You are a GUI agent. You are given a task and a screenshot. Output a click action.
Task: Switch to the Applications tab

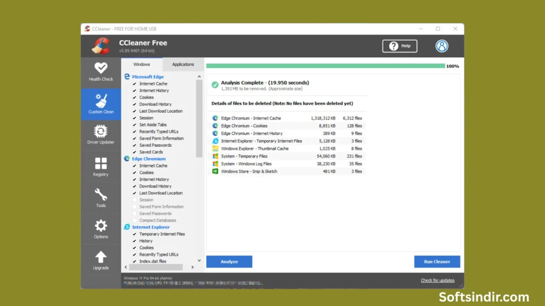click(183, 64)
